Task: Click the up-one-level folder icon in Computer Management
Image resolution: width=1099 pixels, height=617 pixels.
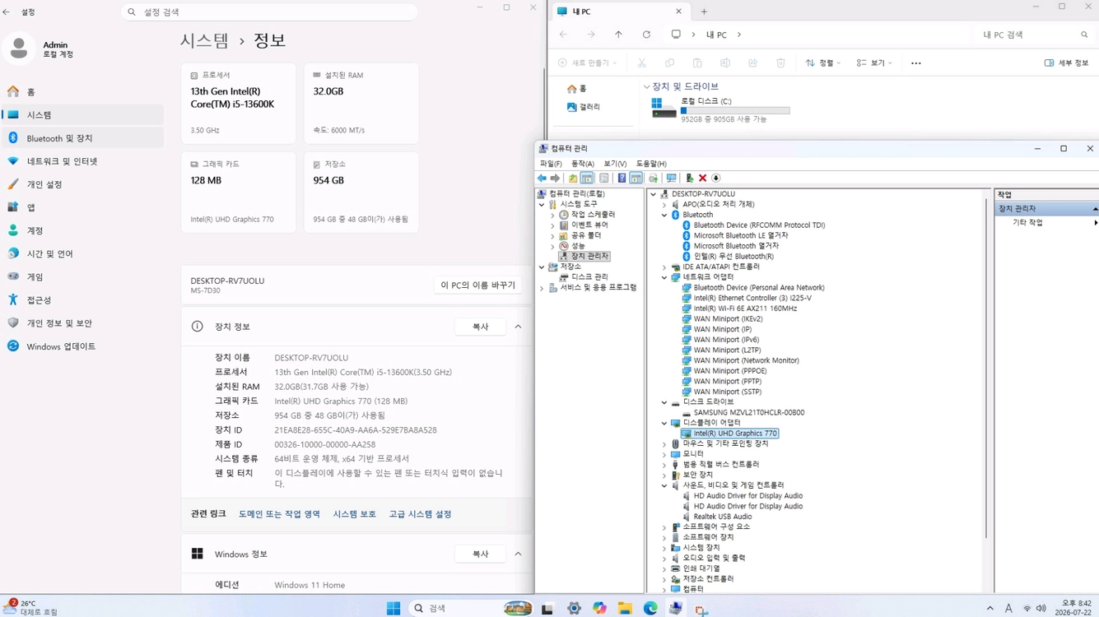Action: click(x=573, y=178)
